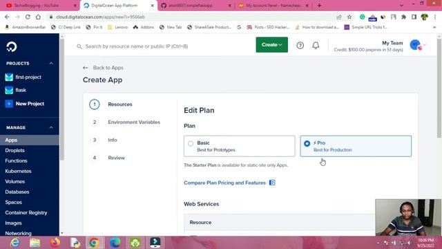Image resolution: width=442 pixels, height=249 pixels.
Task: Open the notifications bell
Action: pos(316,45)
